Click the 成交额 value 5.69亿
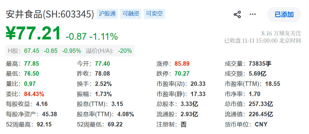The height and width of the screenshot is (134, 309). (257, 74)
